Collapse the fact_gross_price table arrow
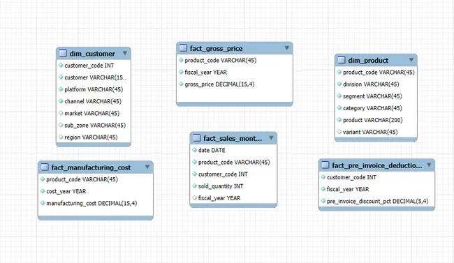 [x=286, y=48]
